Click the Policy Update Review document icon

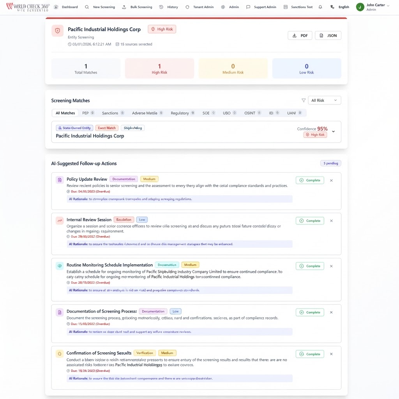tap(60, 180)
